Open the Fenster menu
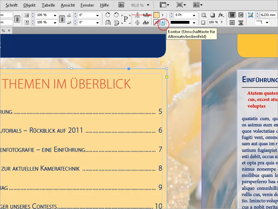 87,5
